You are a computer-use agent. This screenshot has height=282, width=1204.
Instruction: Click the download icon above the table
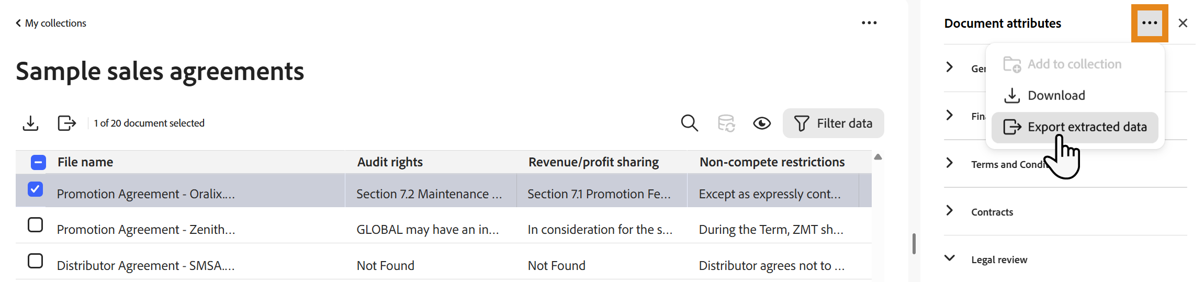(31, 123)
